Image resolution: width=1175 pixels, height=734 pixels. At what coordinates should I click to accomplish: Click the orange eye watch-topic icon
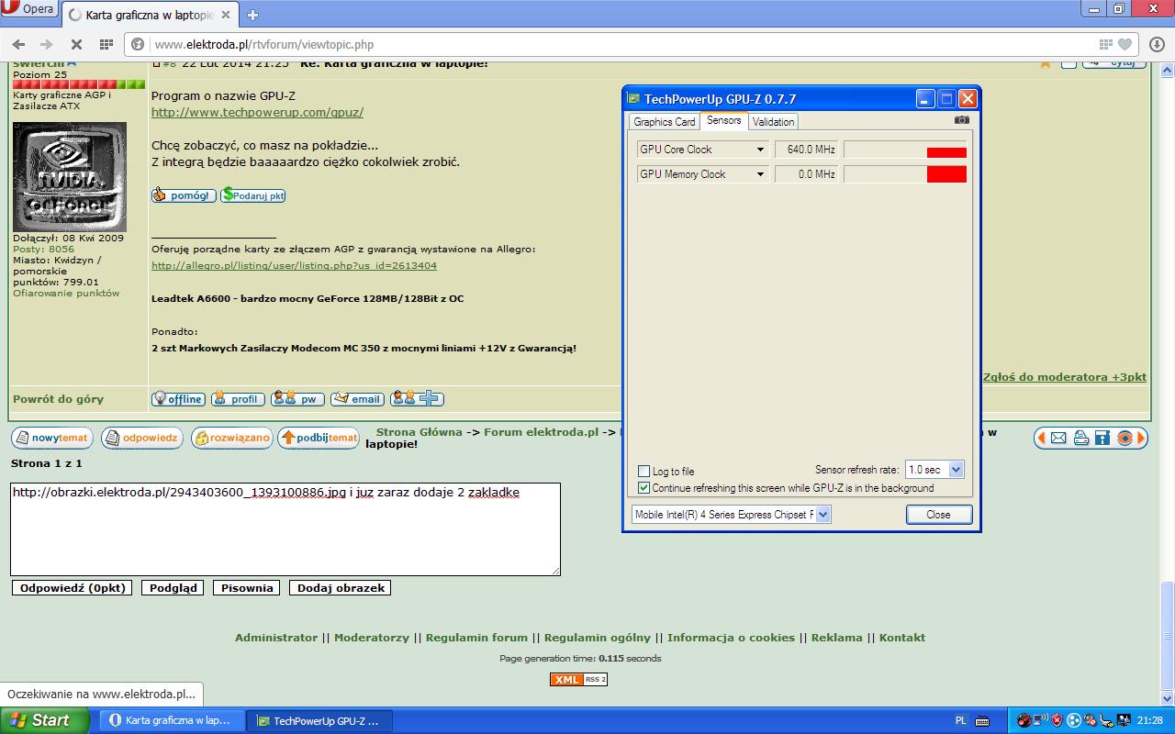pos(1125,439)
